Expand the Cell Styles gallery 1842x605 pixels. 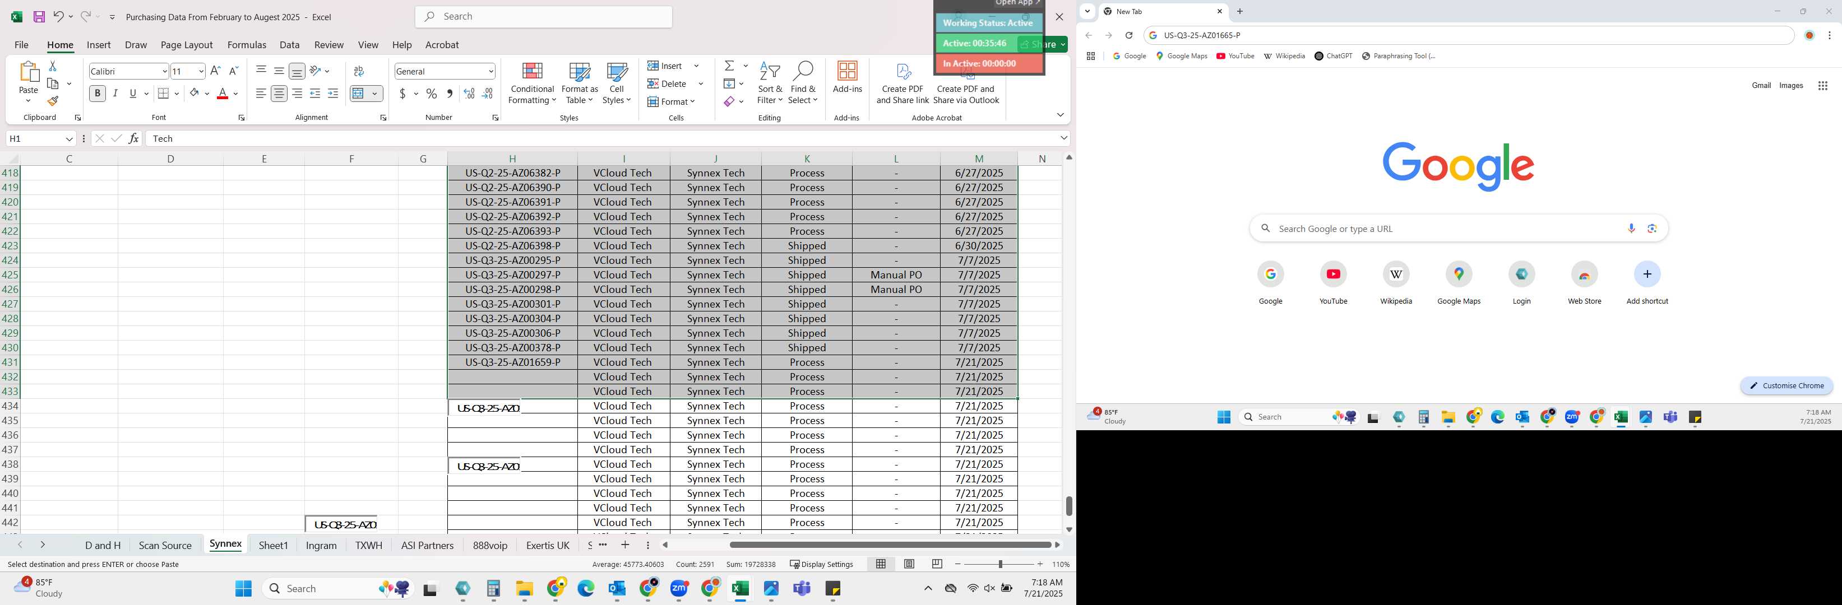[617, 83]
